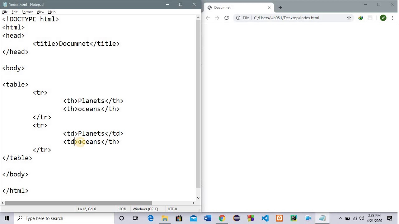Open the Chrome profile avatar W

(x=383, y=18)
